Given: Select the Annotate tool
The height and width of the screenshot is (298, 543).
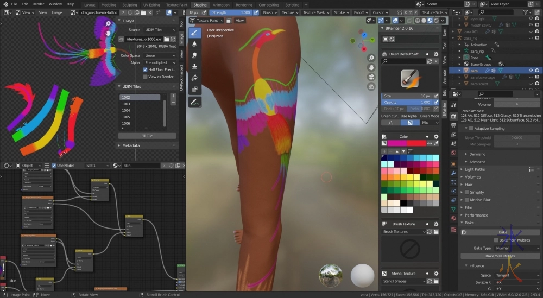Looking at the screenshot, I should [x=194, y=102].
